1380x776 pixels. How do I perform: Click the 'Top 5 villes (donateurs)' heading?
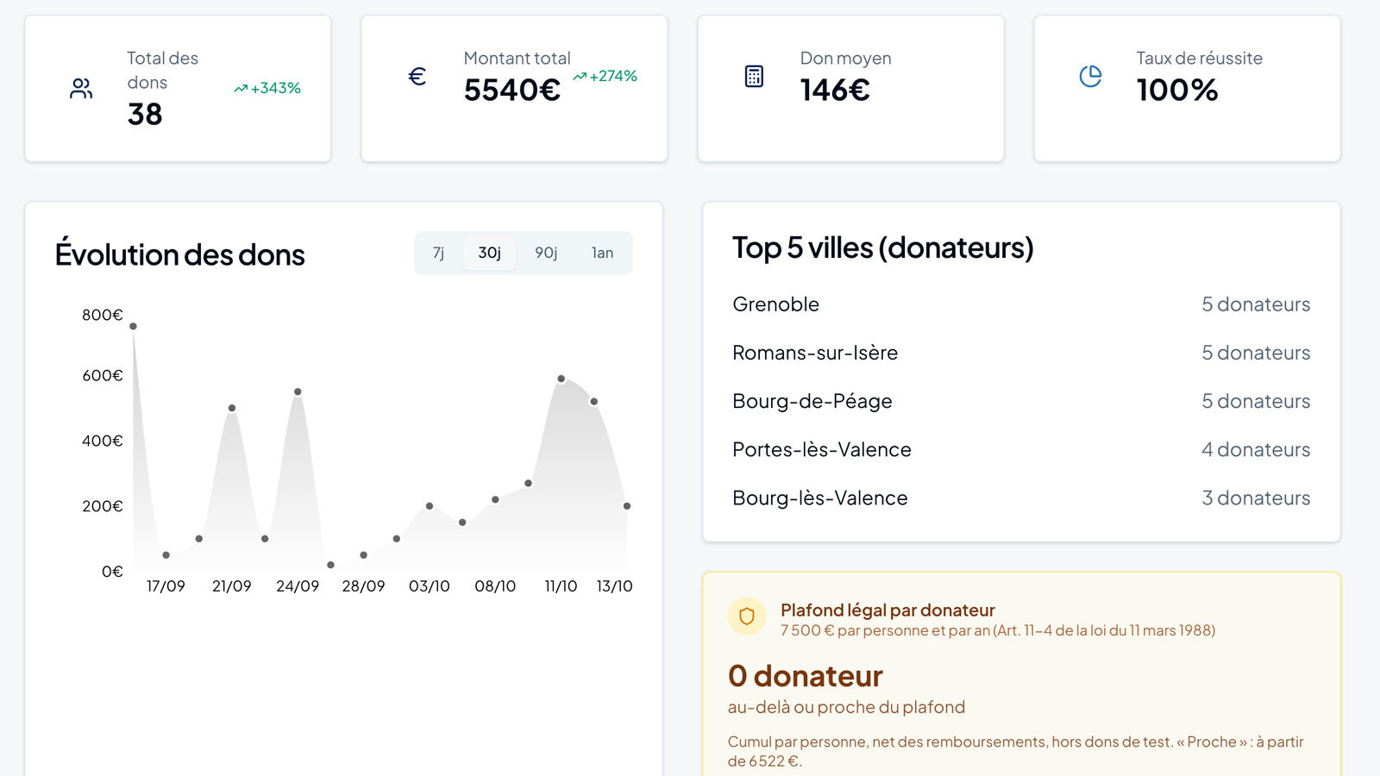click(882, 247)
